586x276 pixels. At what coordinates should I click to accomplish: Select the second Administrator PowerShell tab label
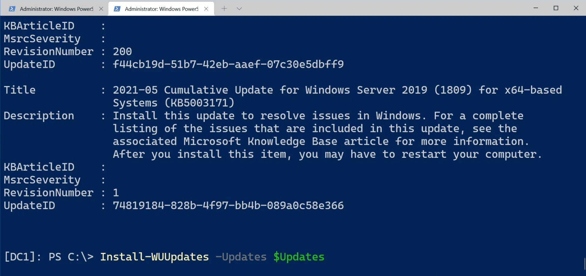(x=162, y=9)
